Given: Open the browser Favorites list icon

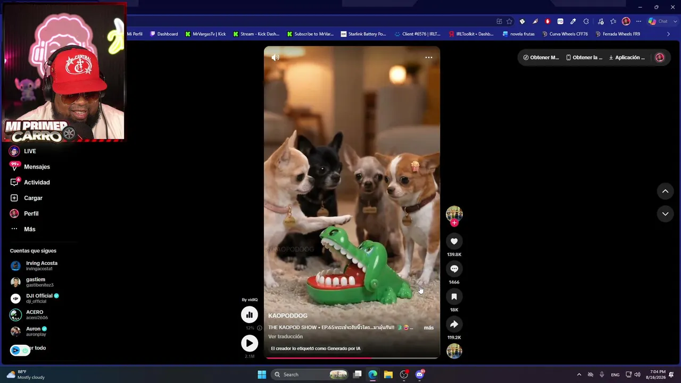Looking at the screenshot, I should (613, 21).
